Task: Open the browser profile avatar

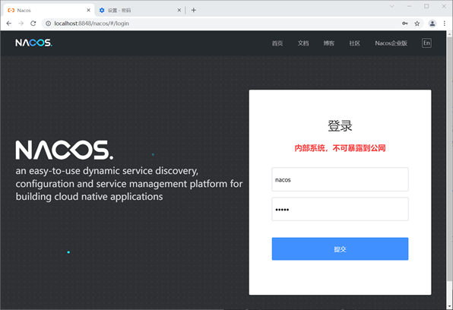Action: click(x=432, y=24)
